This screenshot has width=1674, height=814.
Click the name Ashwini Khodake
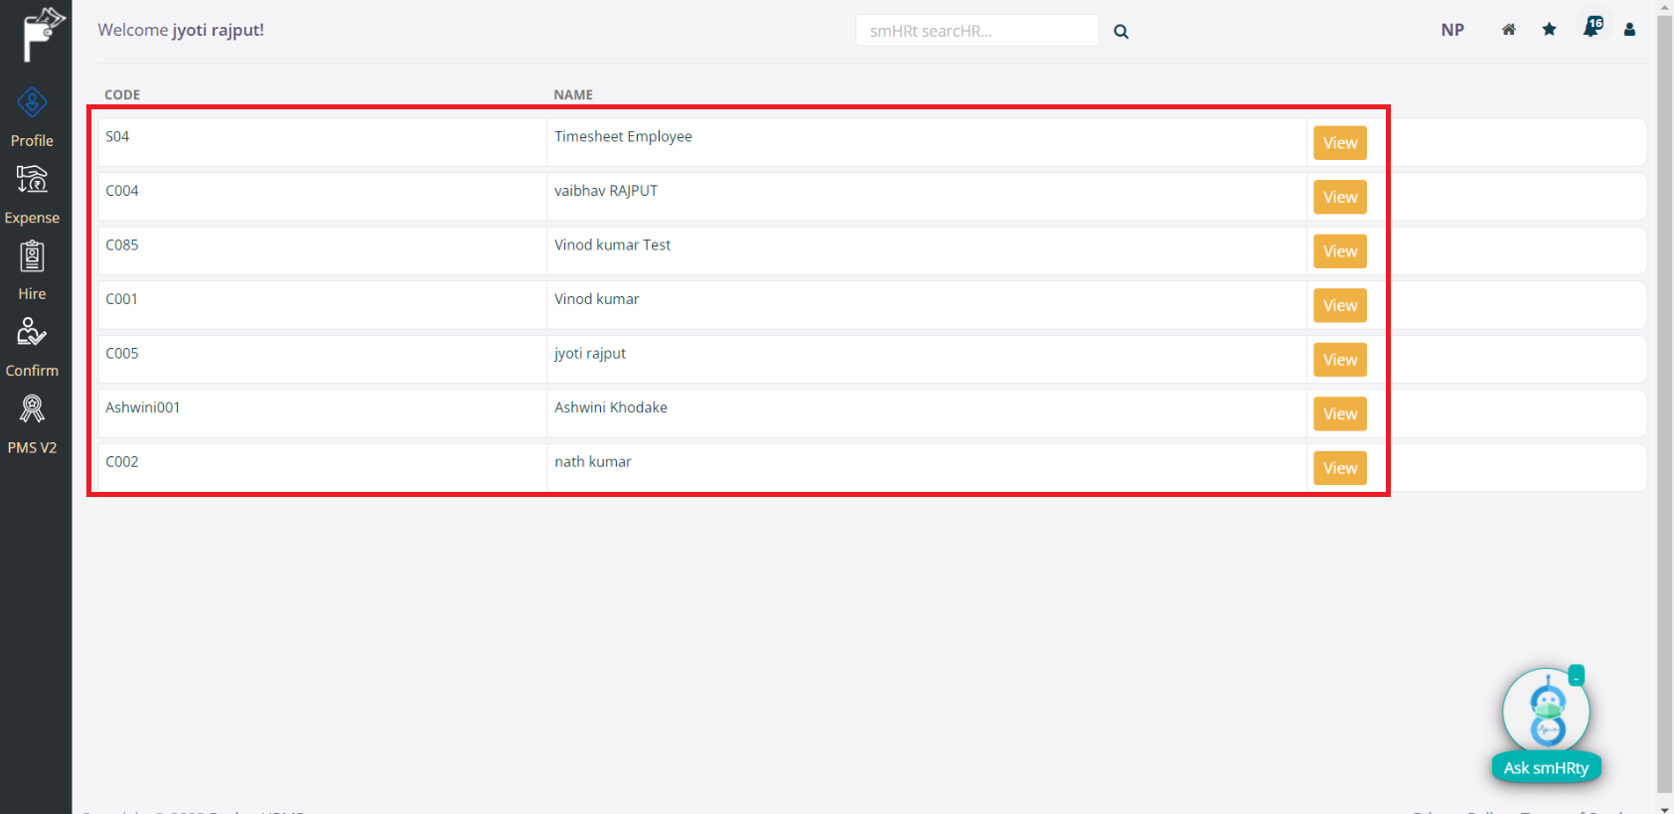(x=611, y=407)
